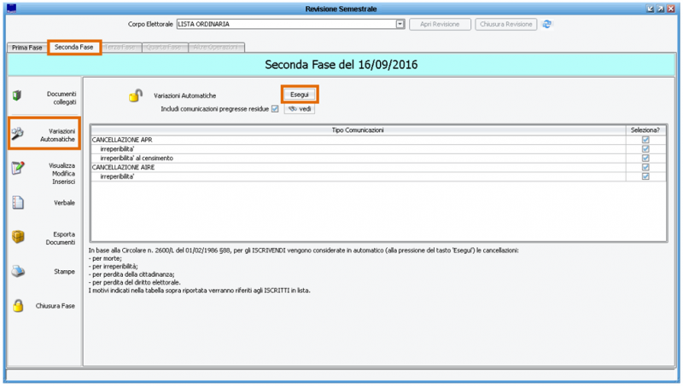This screenshot has width=683, height=386.
Task: Click the Stampe sidebar label
Action: [65, 271]
